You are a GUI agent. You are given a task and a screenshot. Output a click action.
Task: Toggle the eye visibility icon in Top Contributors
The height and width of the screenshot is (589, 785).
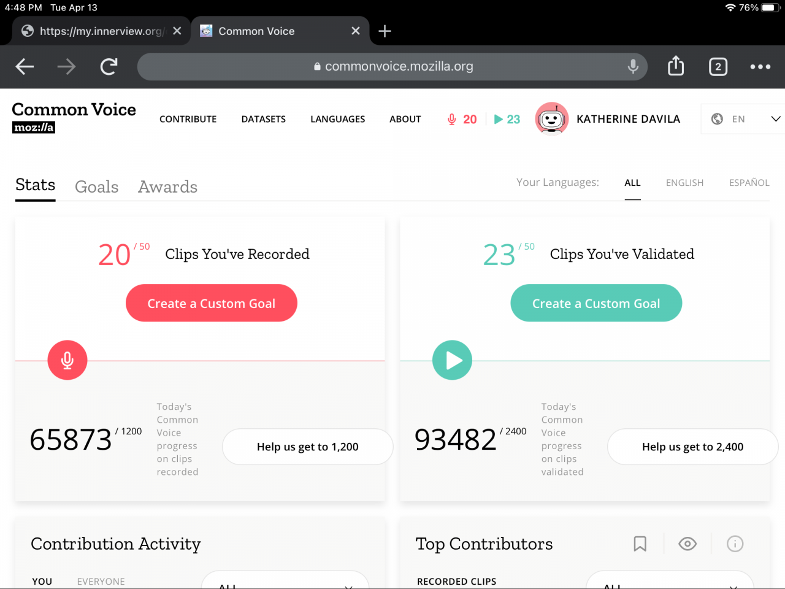point(687,544)
